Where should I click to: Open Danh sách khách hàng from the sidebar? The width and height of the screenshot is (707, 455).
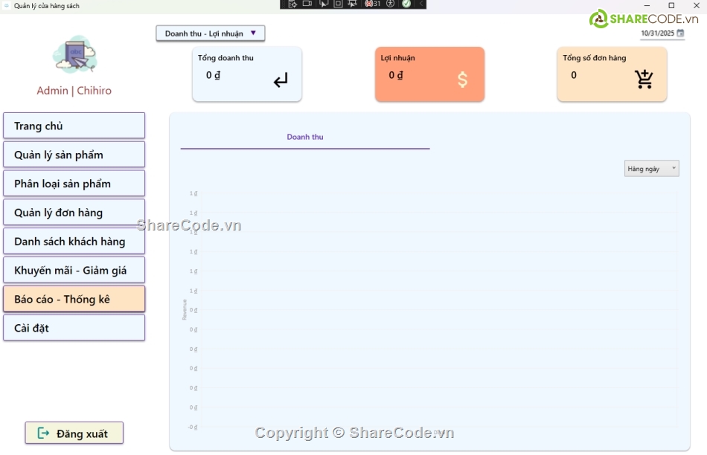click(74, 242)
